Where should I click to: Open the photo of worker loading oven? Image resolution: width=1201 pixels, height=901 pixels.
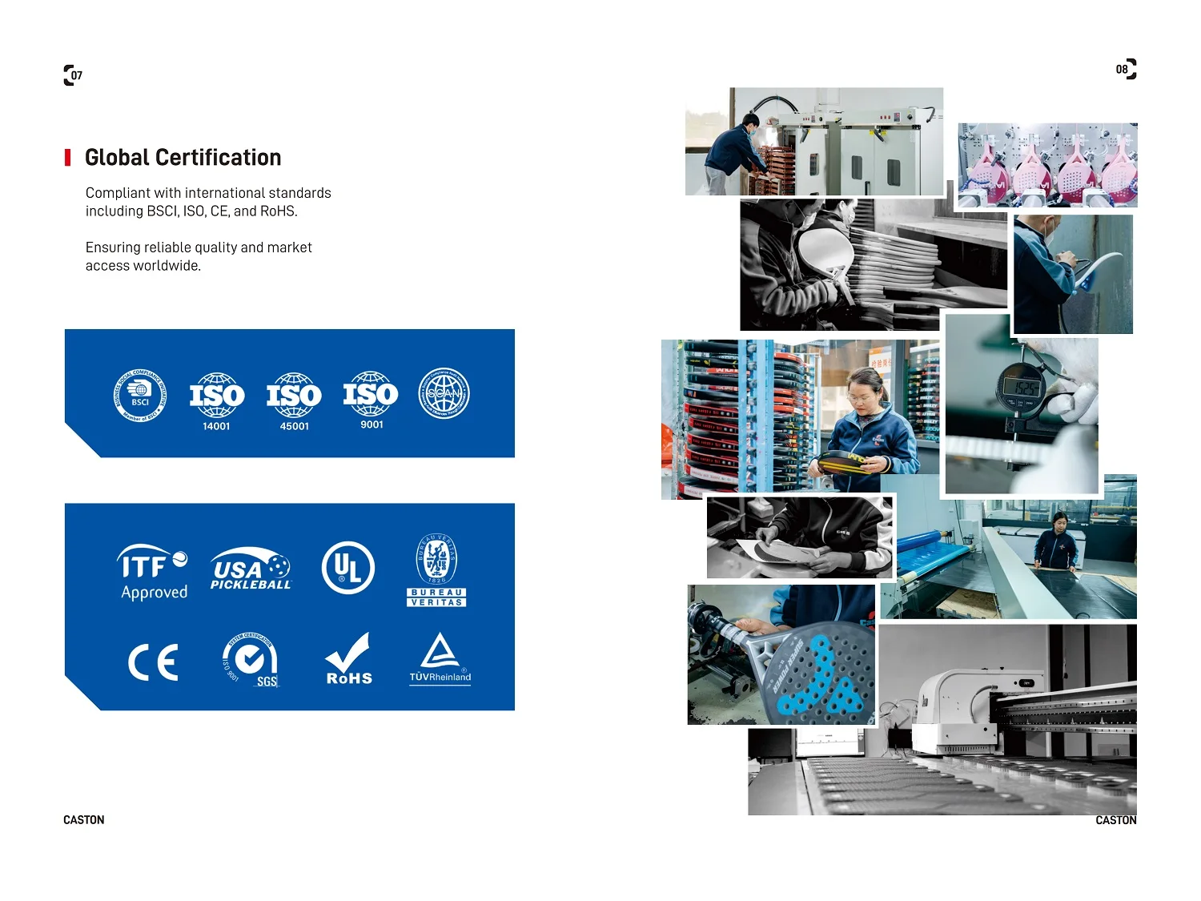(814, 142)
